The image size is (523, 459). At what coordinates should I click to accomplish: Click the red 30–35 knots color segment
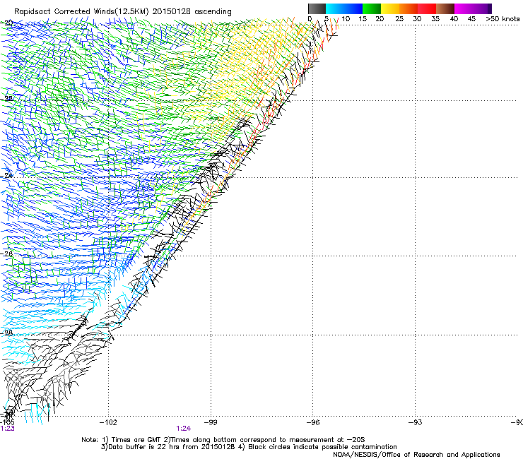click(x=427, y=8)
